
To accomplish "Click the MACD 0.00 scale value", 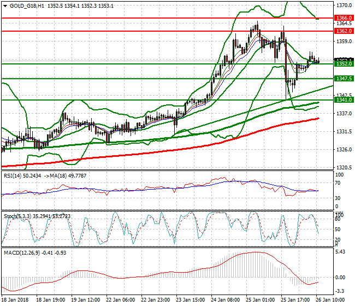I will 340,278.
